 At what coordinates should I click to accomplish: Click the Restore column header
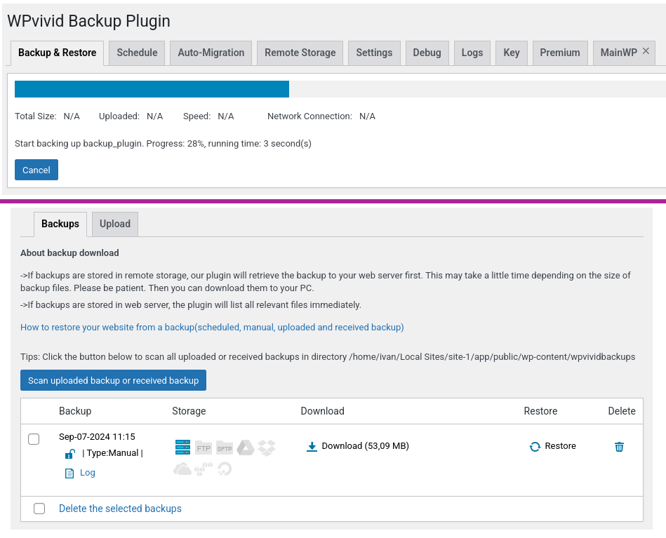click(540, 411)
